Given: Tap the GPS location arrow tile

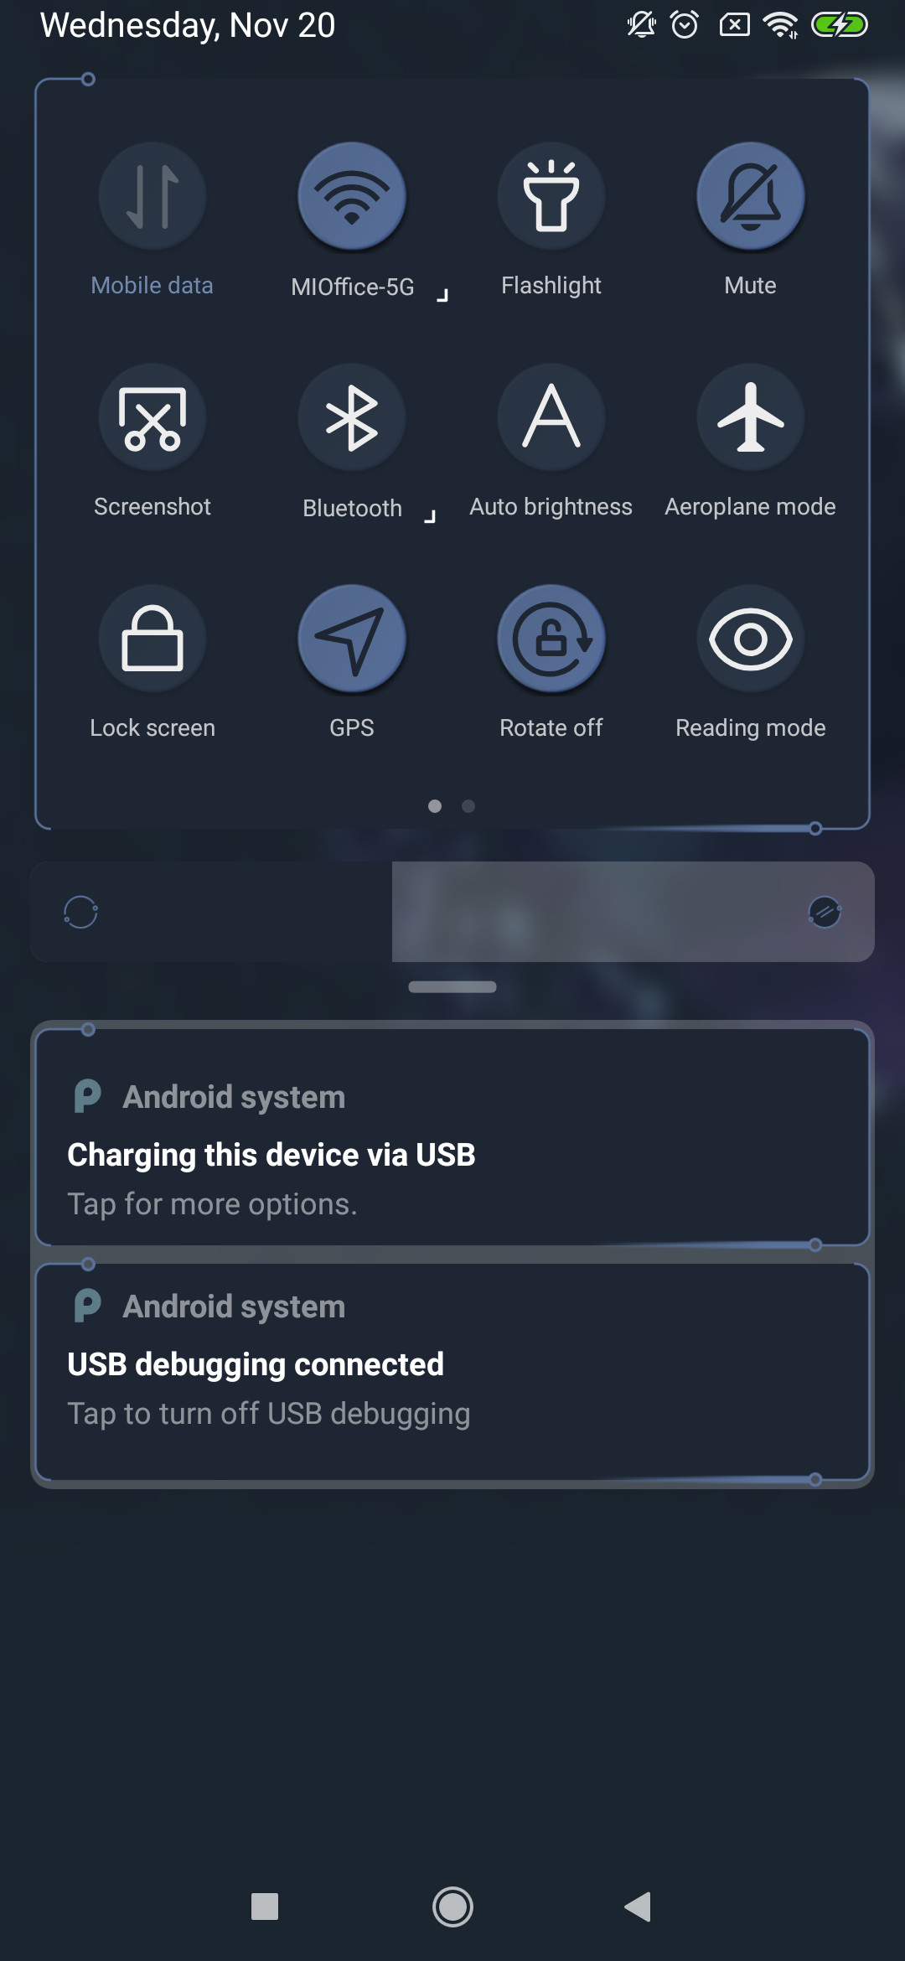Looking at the screenshot, I should coord(352,639).
